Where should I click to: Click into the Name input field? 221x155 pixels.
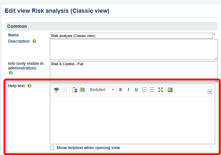(x=131, y=36)
